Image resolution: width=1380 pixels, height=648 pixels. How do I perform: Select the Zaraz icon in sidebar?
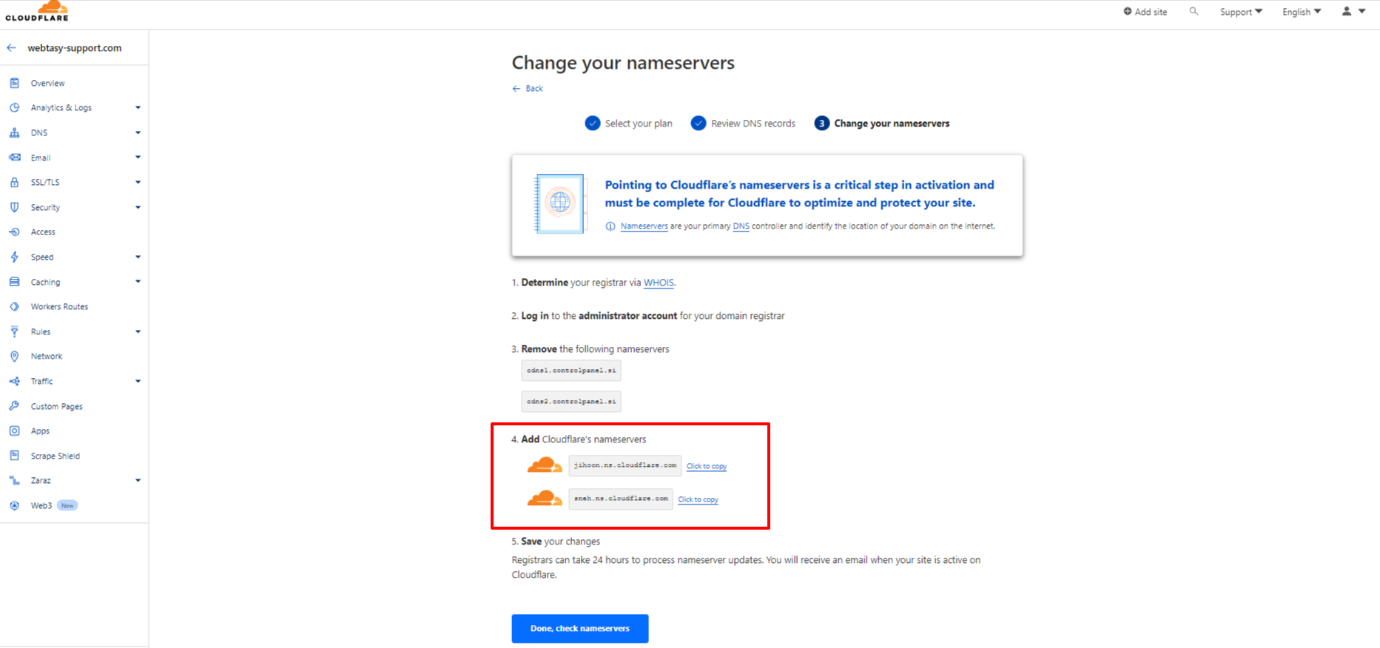click(x=14, y=481)
